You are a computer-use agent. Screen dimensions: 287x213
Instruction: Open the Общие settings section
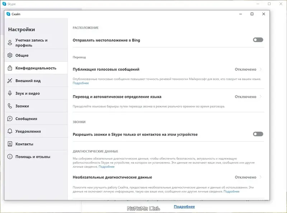coord(36,55)
